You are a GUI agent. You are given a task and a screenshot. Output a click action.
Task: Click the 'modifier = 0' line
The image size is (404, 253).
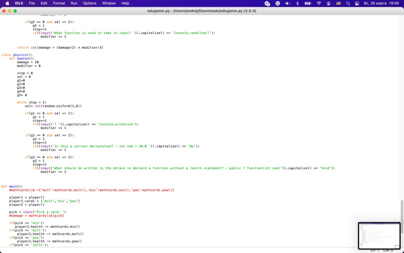pyautogui.click(x=29, y=66)
